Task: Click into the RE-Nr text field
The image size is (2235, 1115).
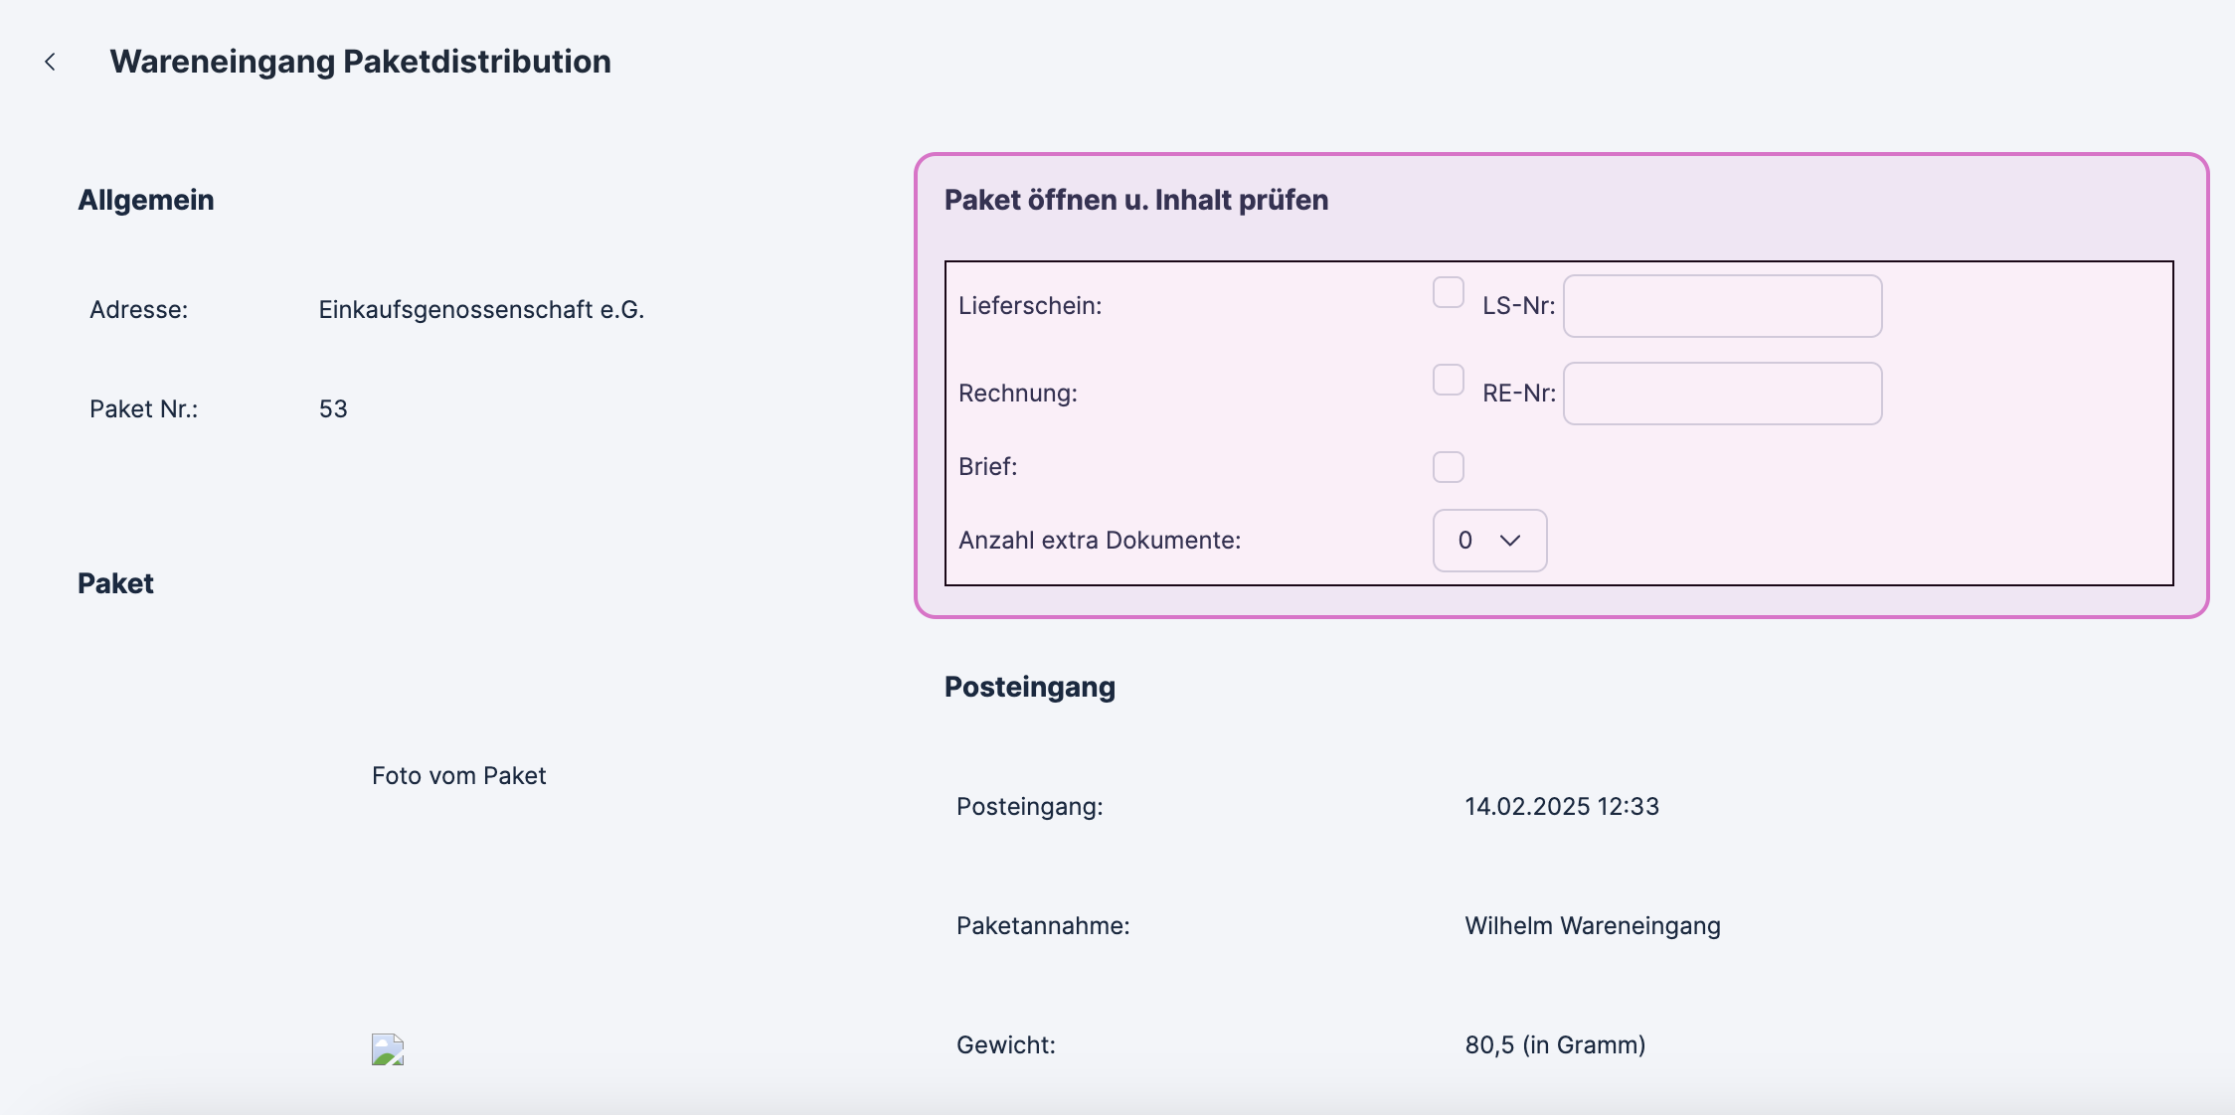Action: (x=1722, y=394)
